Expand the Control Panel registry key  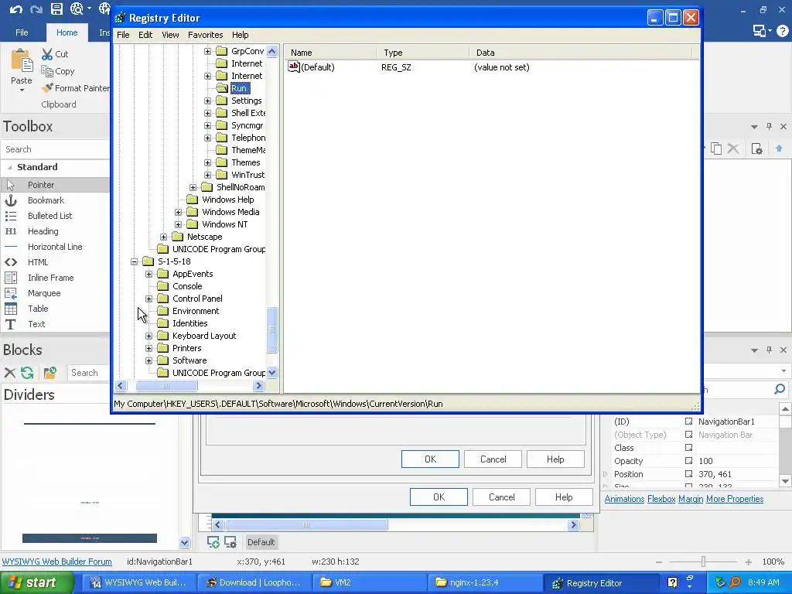pyautogui.click(x=149, y=299)
